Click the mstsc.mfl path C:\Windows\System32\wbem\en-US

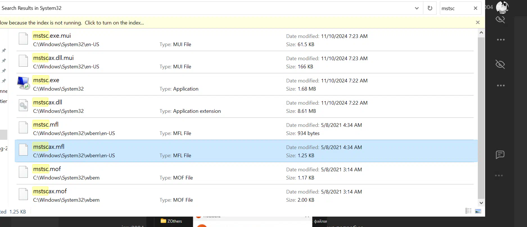74,133
